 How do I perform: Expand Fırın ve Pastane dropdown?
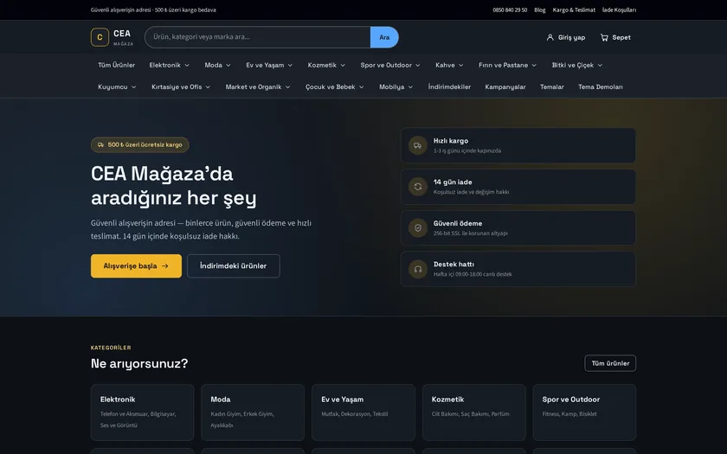click(507, 66)
